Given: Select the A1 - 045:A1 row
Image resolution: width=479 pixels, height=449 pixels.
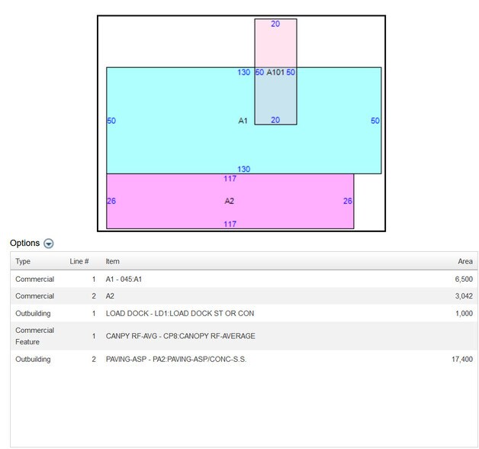Looking at the screenshot, I should point(124,279).
